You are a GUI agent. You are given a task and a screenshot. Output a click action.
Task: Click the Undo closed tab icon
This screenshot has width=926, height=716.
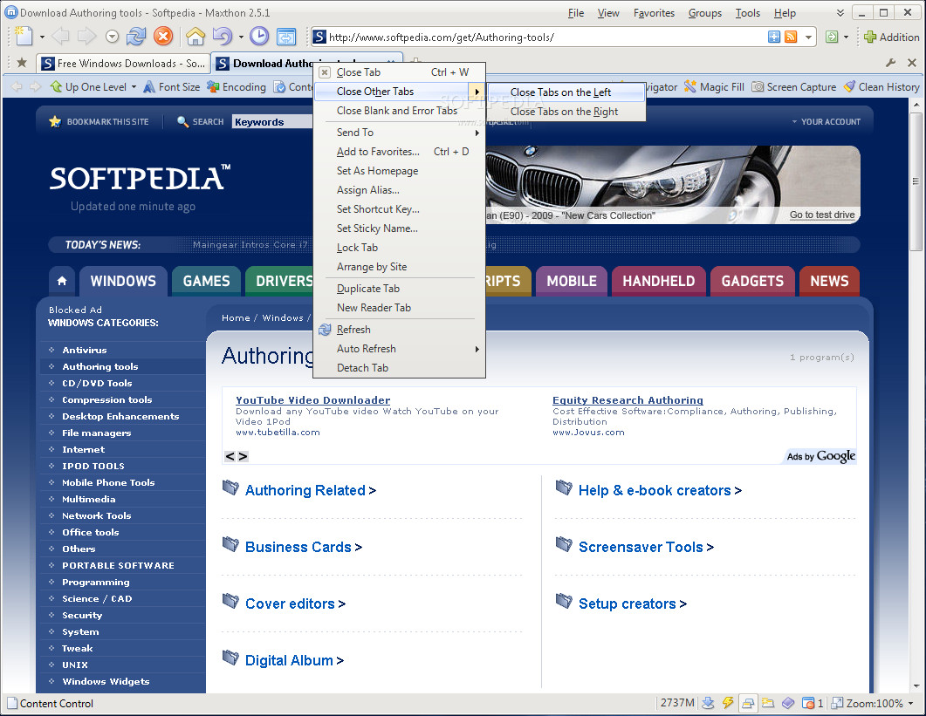coord(223,37)
